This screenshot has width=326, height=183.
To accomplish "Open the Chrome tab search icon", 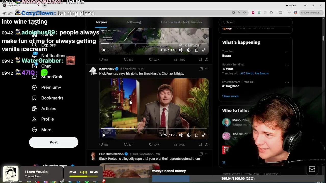I will click(x=280, y=13).
